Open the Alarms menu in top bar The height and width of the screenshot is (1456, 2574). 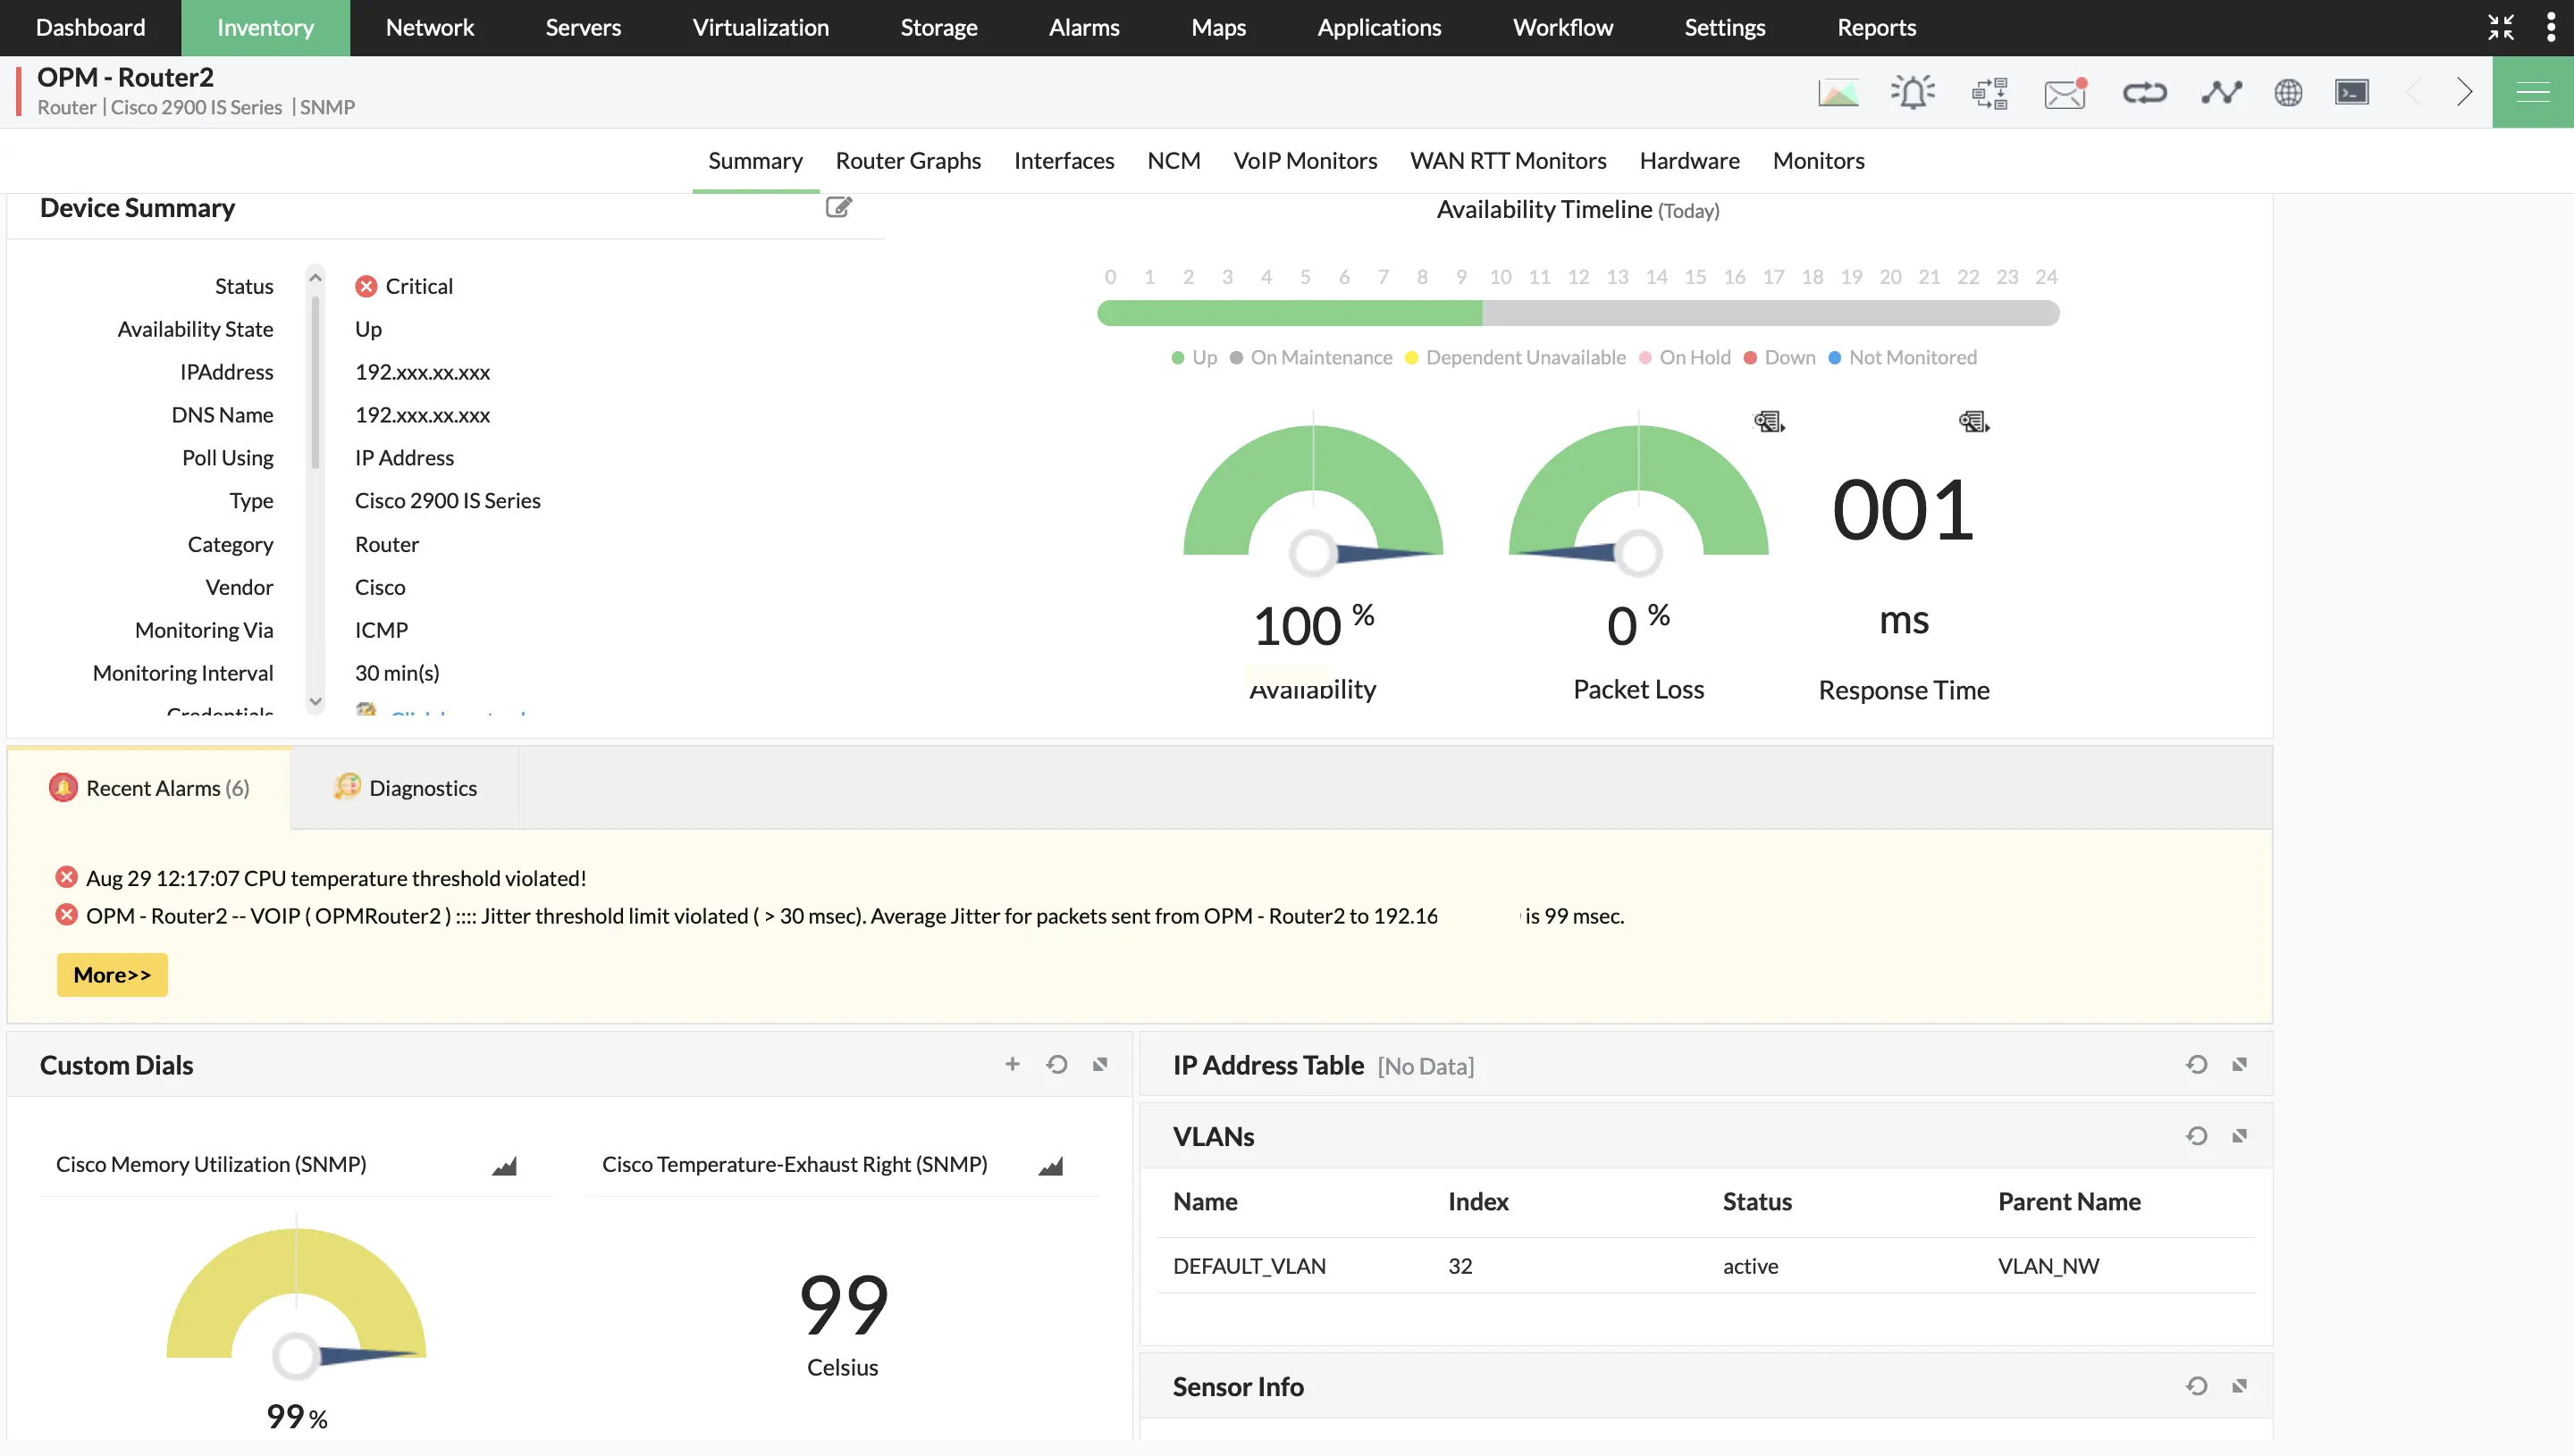coord(1083,28)
